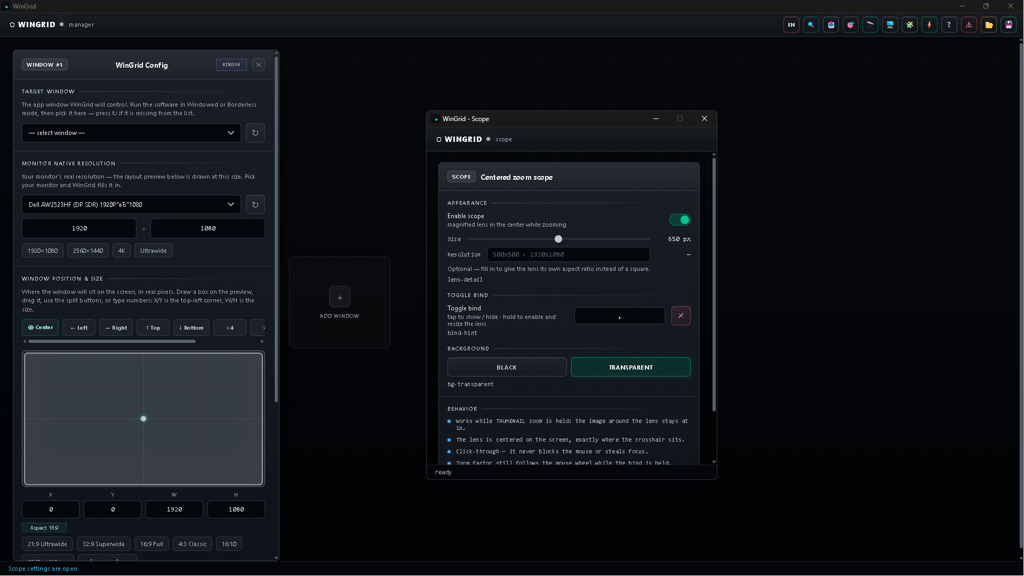The image size is (1024, 576).
Task: Choose the 2560×1440 resolution preset
Action: coord(88,251)
